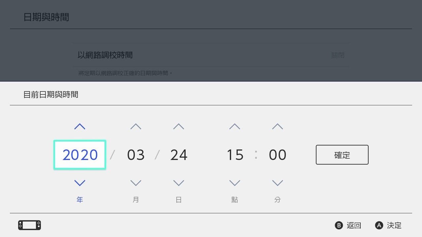Increase the day value above 24
The height and width of the screenshot is (237, 422).
pyautogui.click(x=179, y=126)
